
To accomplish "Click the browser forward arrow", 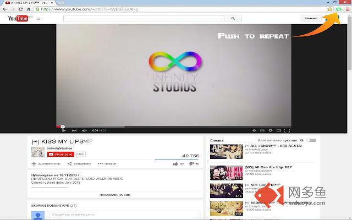I will coord(13,9).
